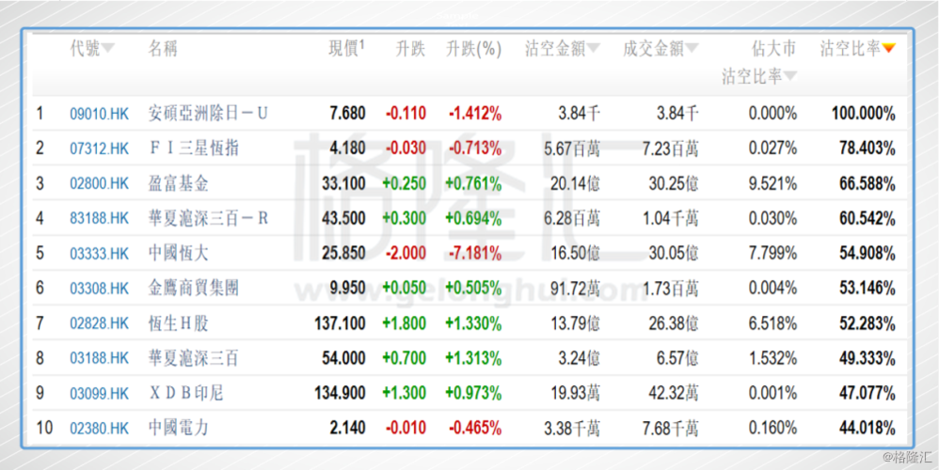Viewport: 939px width, 470px height.
Task: Open stock code 02828.HK
Action: pos(100,323)
